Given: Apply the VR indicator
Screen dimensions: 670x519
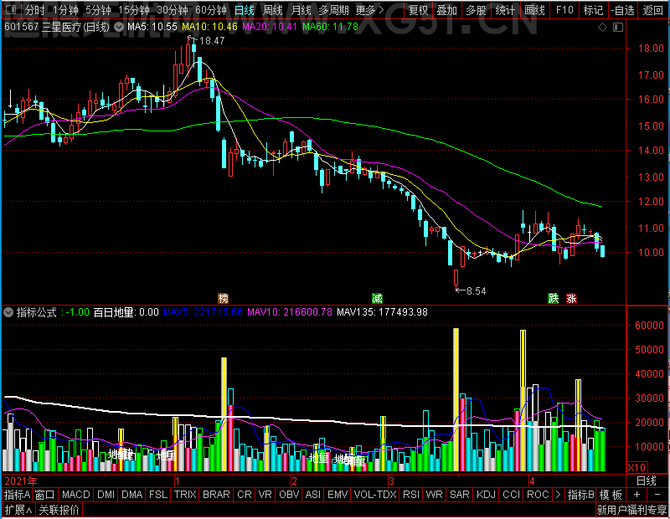Looking at the screenshot, I should click(265, 495).
